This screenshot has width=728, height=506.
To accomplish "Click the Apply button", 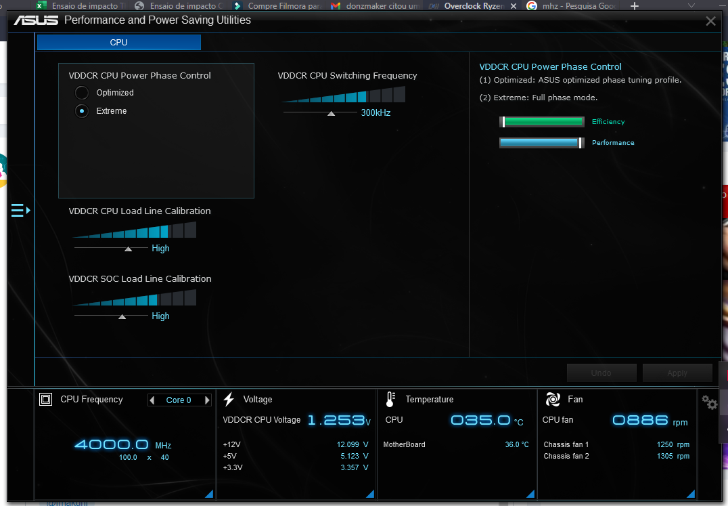I will [x=677, y=373].
